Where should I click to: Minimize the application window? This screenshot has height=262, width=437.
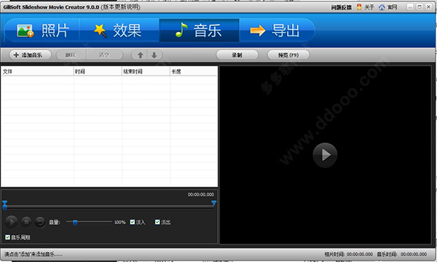[x=410, y=7]
